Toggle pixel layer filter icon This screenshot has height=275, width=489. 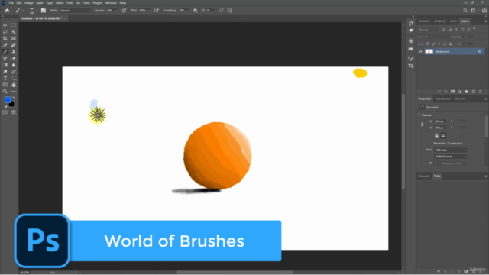click(x=444, y=30)
